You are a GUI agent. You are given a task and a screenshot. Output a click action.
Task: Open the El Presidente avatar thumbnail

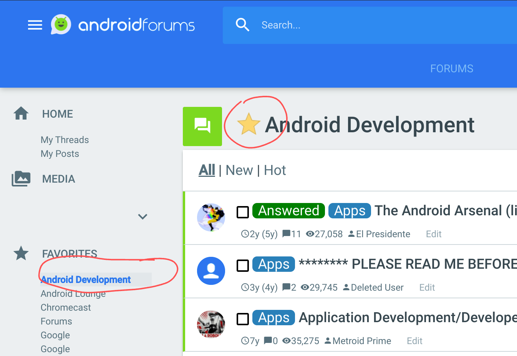coord(211,217)
